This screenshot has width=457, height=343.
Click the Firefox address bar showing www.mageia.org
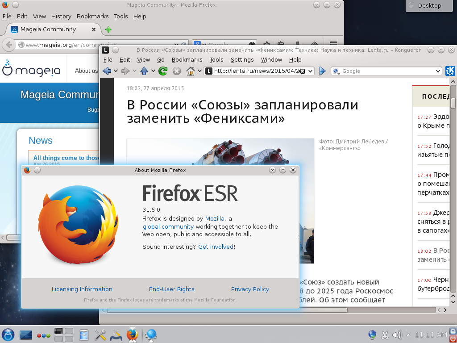[99, 45]
